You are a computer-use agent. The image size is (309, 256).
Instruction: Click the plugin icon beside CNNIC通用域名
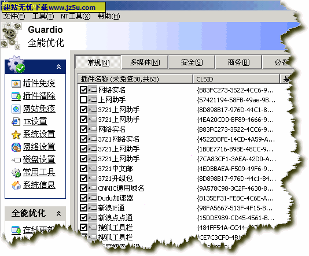[93, 188]
